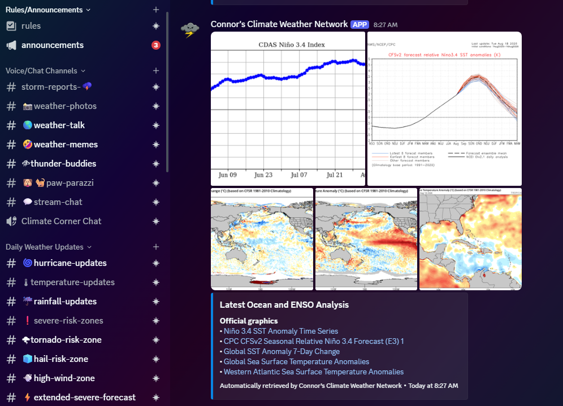Open the CDAS Niño 3.4 Index chart image

(x=288, y=108)
